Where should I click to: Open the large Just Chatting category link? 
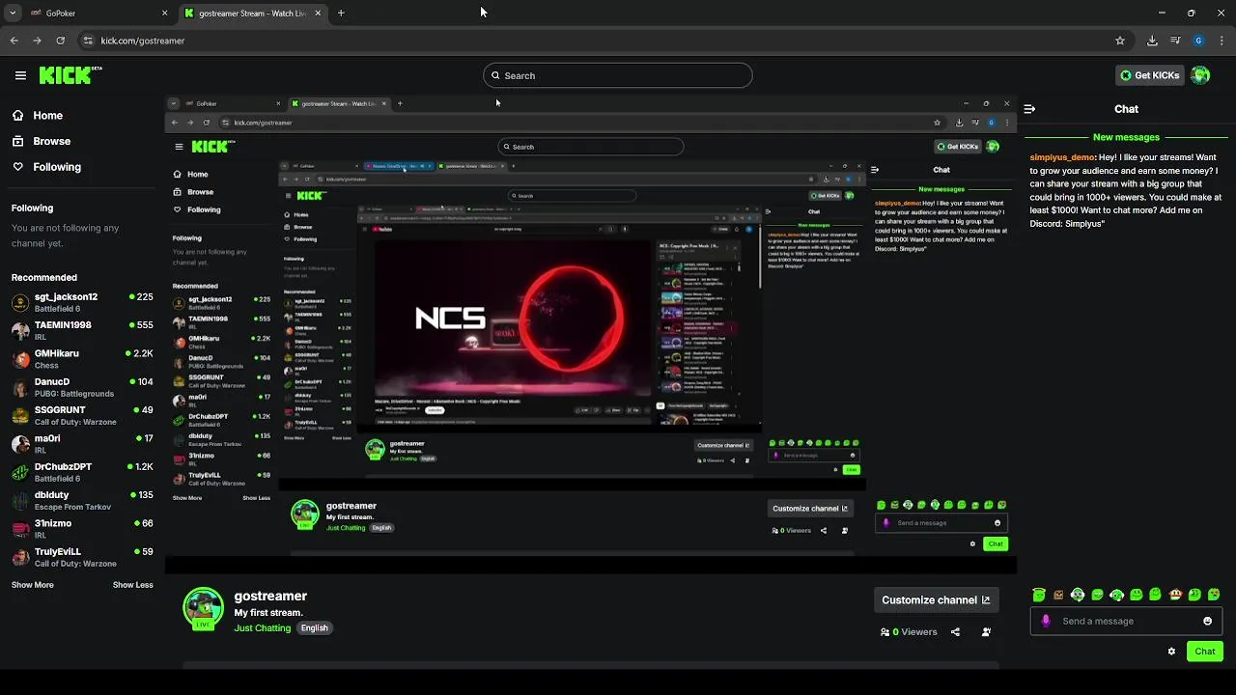tap(263, 627)
